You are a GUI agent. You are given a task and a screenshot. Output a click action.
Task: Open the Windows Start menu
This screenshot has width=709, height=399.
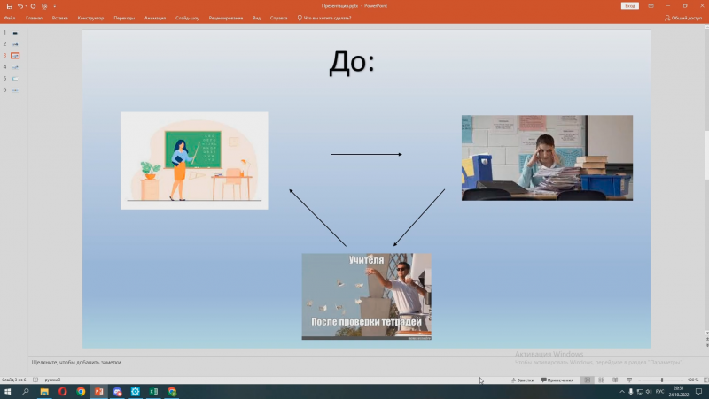(x=7, y=391)
